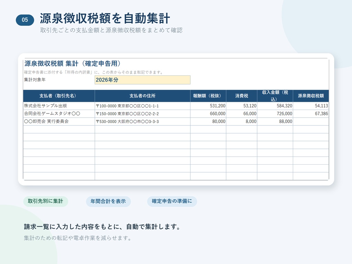
Task: Select the 584,320 income amount cell
Action: point(275,106)
